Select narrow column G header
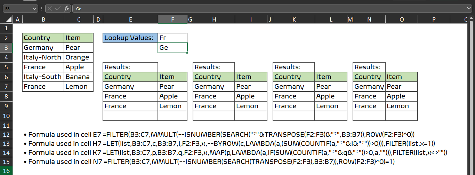Image resolution: width=475 pixels, height=175 pixels. pyautogui.click(x=190, y=20)
